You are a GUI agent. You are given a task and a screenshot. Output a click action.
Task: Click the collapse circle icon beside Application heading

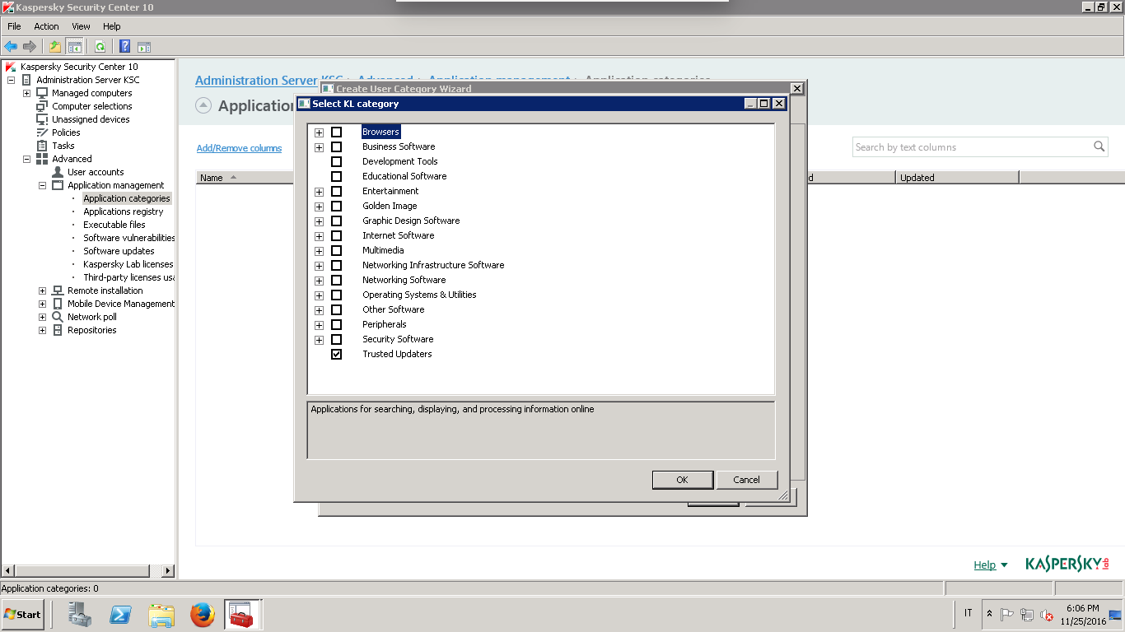pyautogui.click(x=203, y=105)
